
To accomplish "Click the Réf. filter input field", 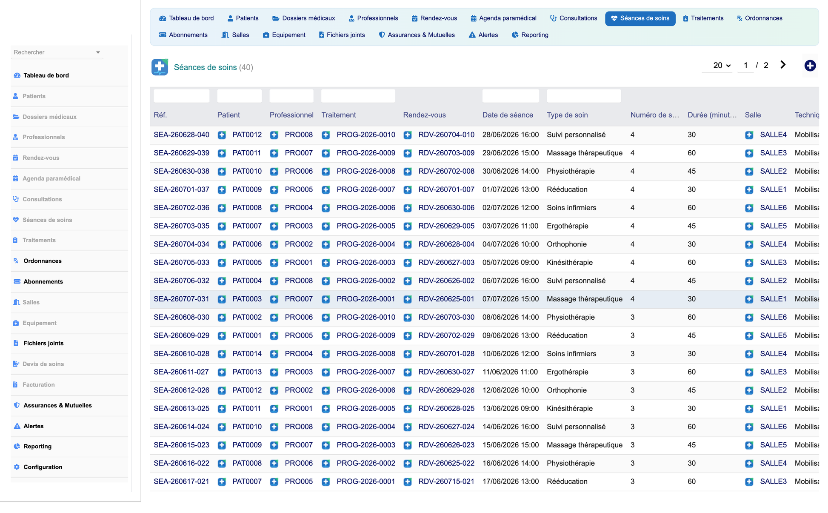I will pos(181,96).
